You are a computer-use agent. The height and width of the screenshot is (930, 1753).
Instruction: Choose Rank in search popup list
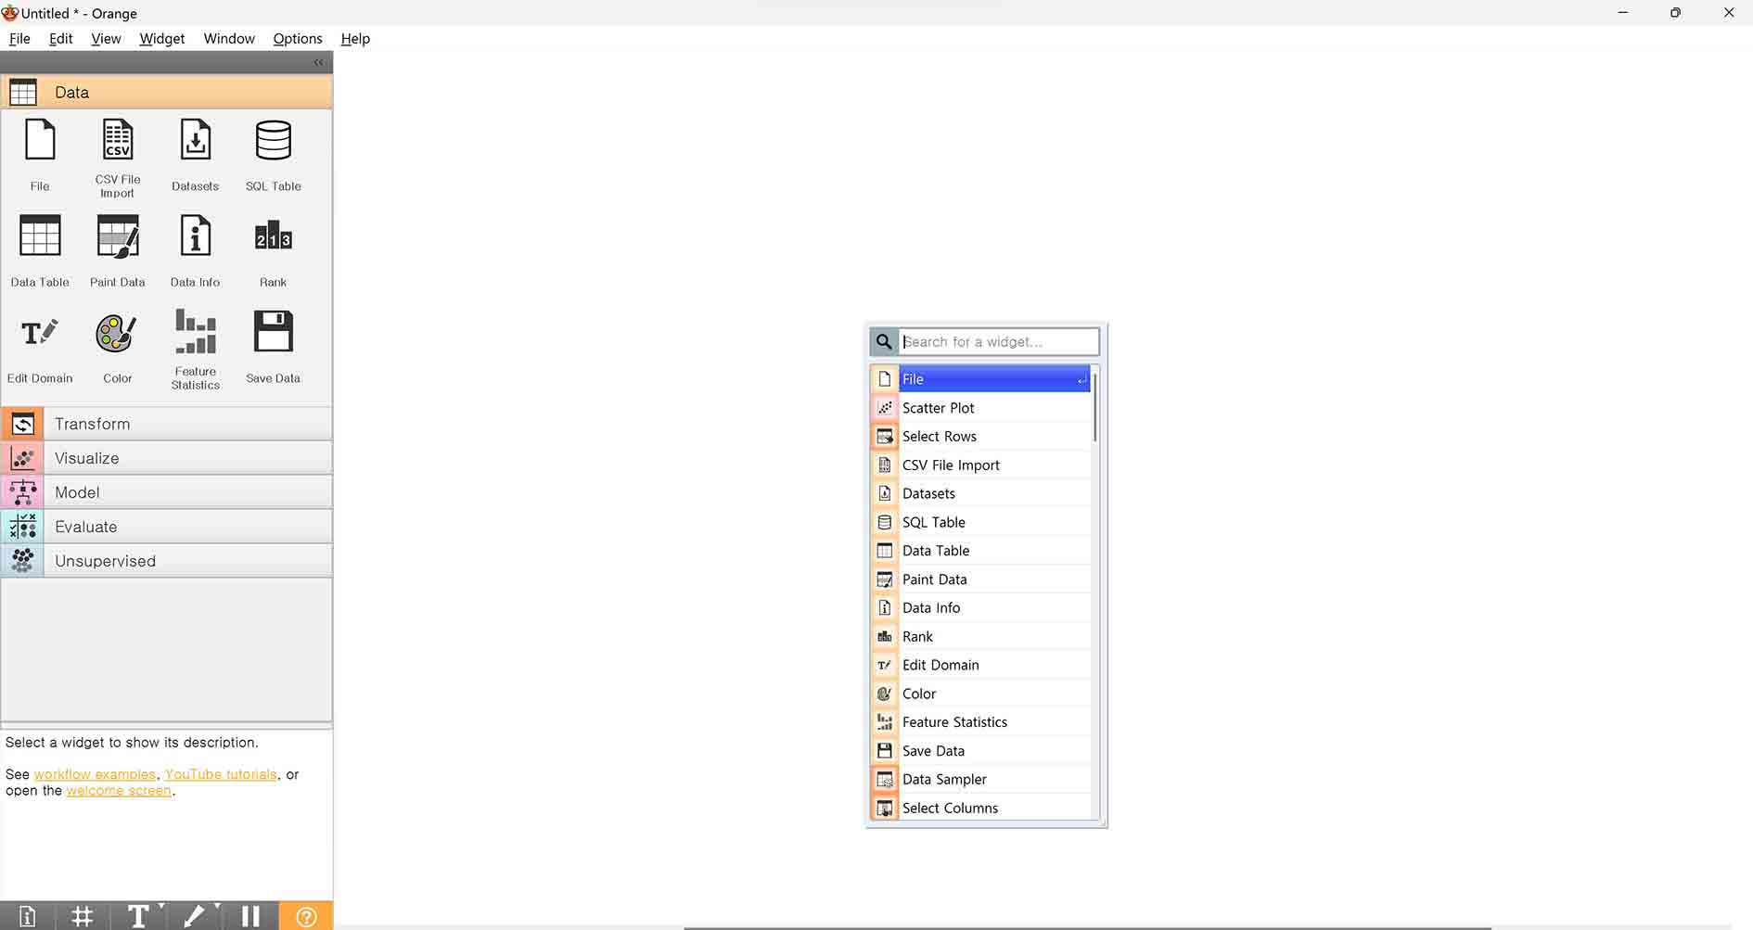pyautogui.click(x=981, y=636)
